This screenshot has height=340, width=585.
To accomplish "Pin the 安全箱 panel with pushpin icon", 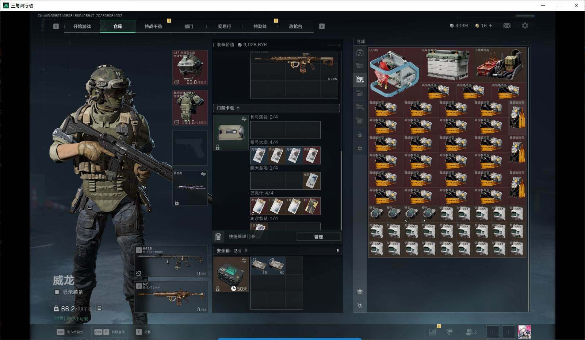I will click(x=337, y=251).
